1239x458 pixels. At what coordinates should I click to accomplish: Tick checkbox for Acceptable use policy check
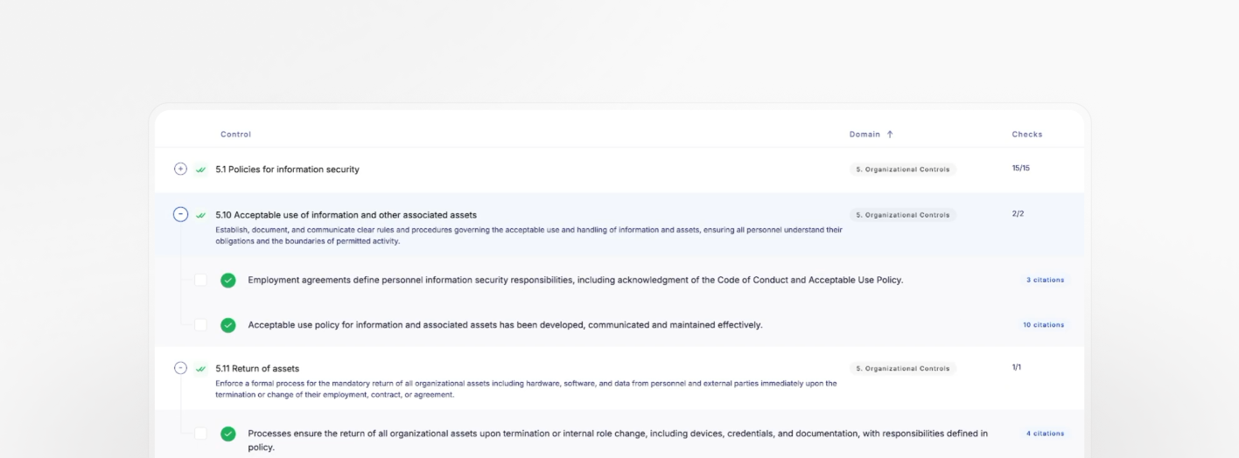pyautogui.click(x=200, y=325)
